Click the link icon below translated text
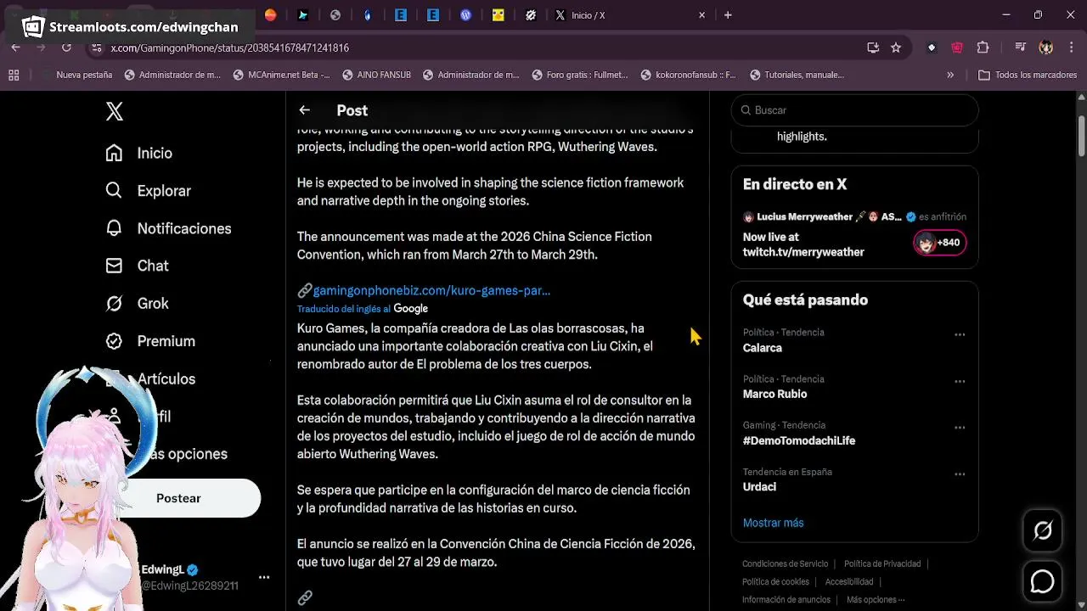The height and width of the screenshot is (611, 1087). pos(305,598)
